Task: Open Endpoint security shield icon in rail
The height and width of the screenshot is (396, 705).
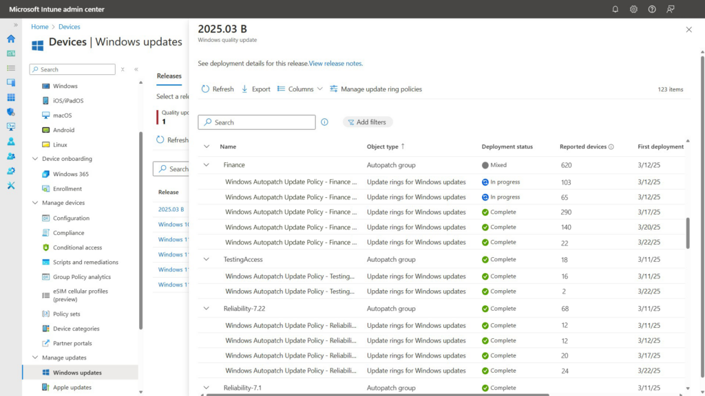Action: pos(11,112)
